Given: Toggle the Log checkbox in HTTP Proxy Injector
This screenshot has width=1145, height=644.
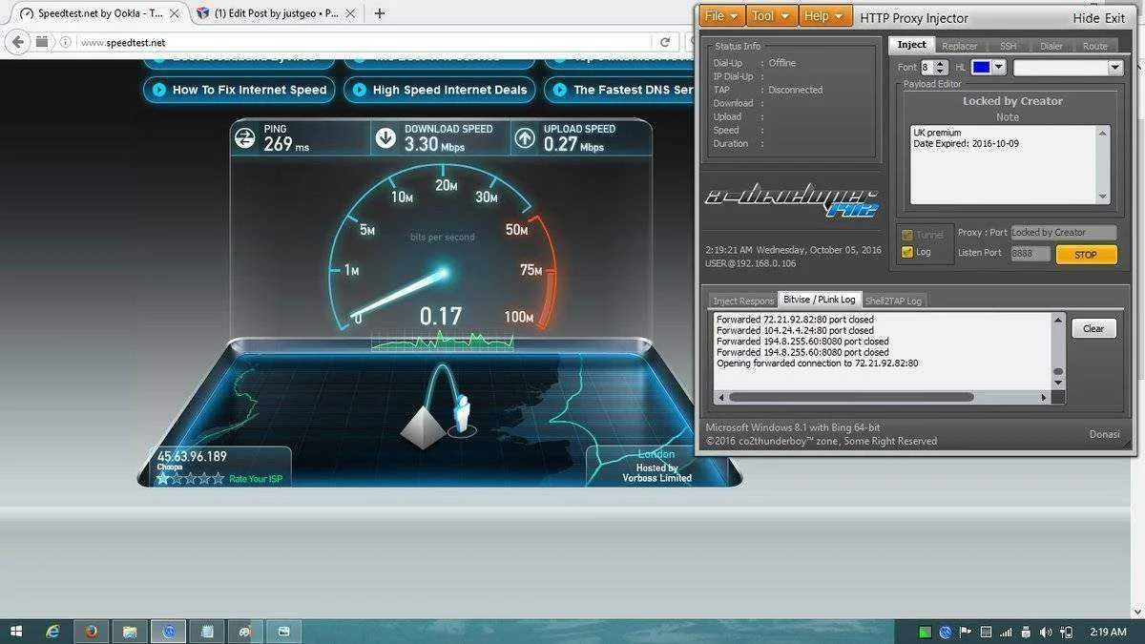Looking at the screenshot, I should pyautogui.click(x=906, y=252).
